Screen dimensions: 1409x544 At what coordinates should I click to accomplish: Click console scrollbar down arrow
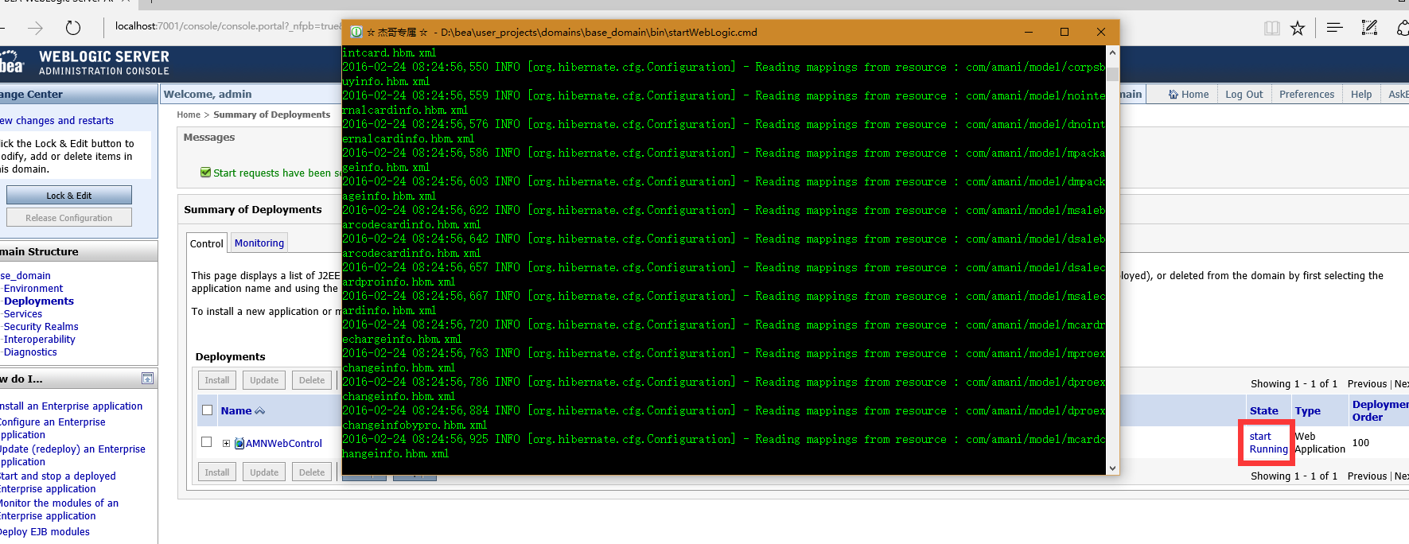pos(1112,468)
